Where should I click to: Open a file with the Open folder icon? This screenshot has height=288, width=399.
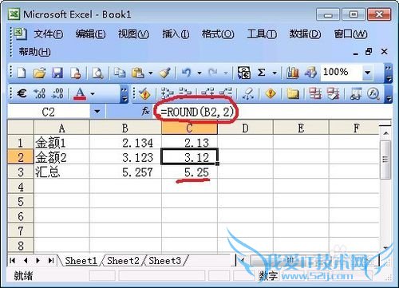click(x=39, y=73)
